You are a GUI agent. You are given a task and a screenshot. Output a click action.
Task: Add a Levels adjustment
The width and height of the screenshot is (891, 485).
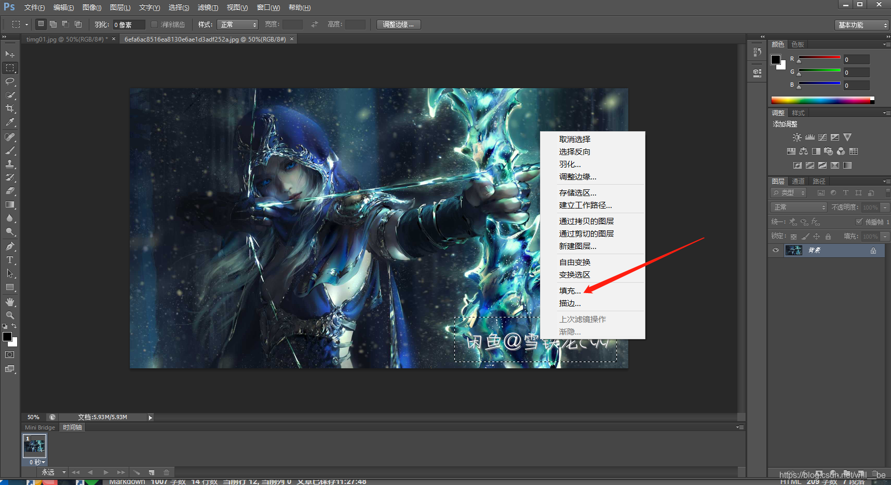810,137
